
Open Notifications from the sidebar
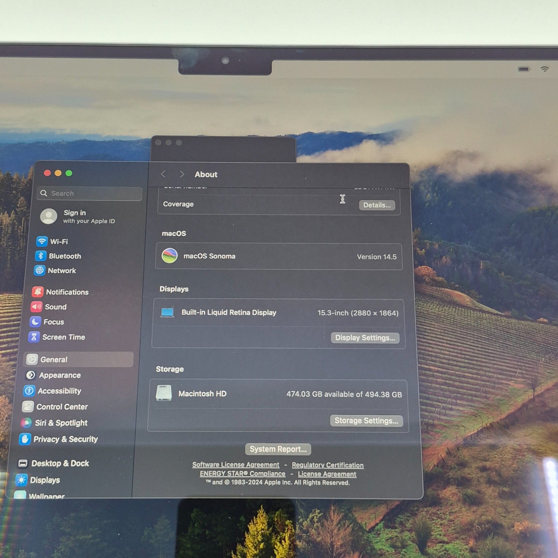tap(61, 292)
